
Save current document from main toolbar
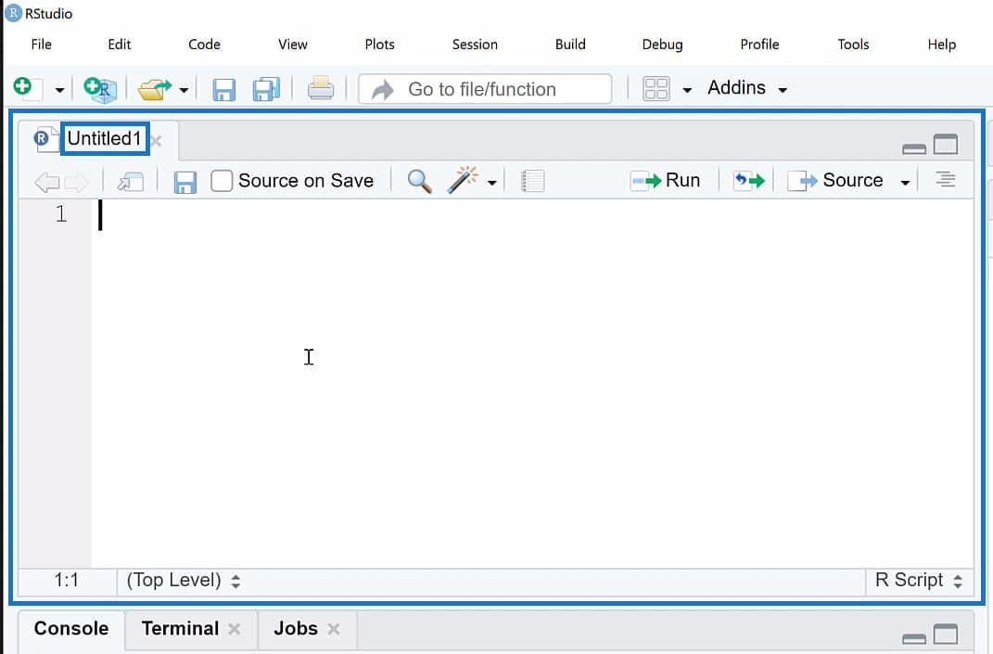(223, 89)
